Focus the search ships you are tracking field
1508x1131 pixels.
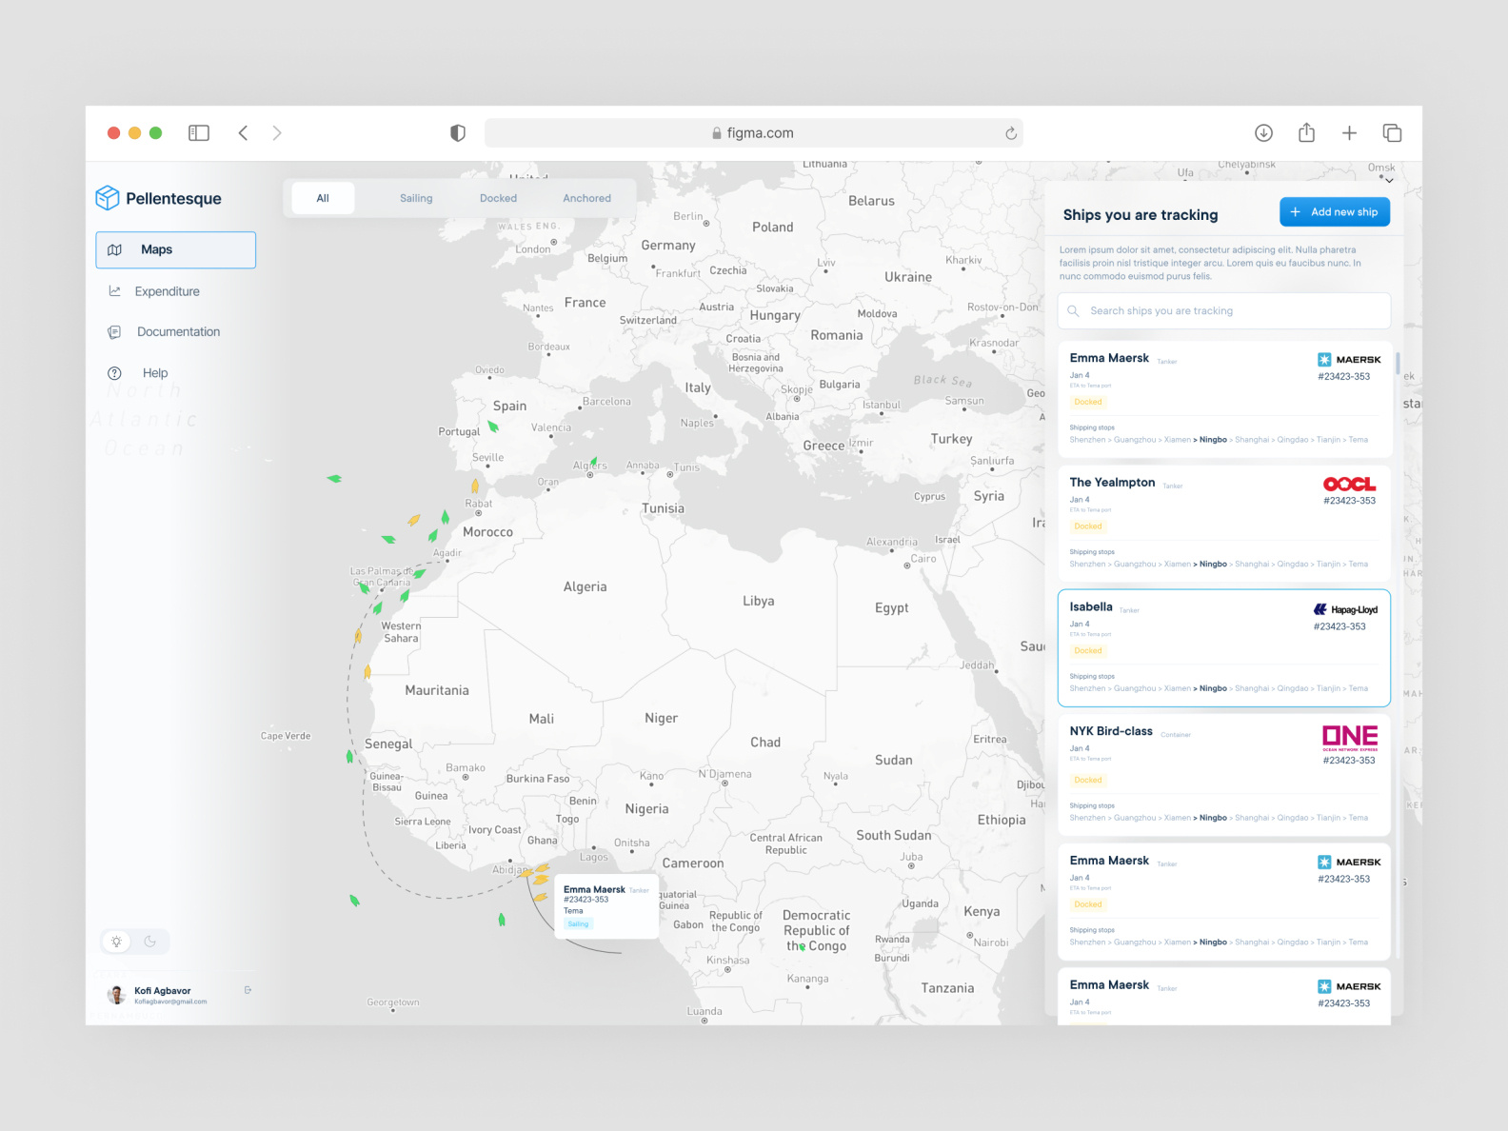click(1224, 311)
